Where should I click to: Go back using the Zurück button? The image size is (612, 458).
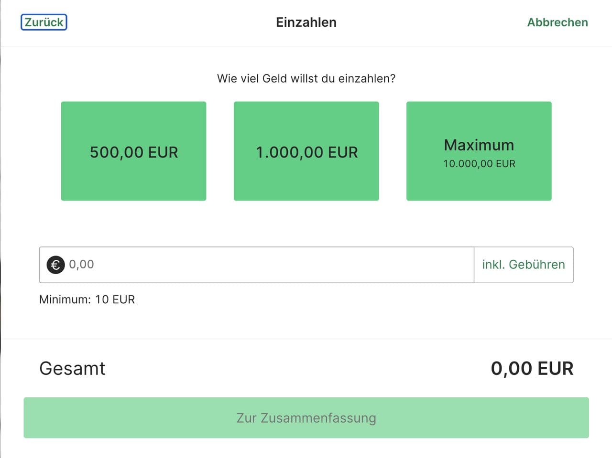coord(44,22)
